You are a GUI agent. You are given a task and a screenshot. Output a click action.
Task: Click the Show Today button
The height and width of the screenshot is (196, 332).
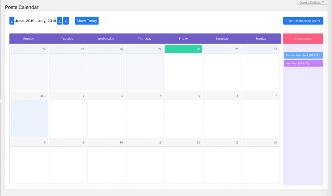tap(87, 21)
